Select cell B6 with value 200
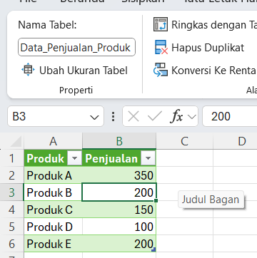The width and height of the screenshot is (257, 258). (x=119, y=244)
